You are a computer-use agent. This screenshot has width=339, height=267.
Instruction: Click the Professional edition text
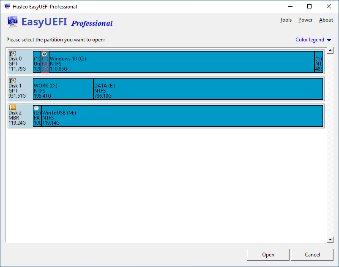[x=92, y=23]
